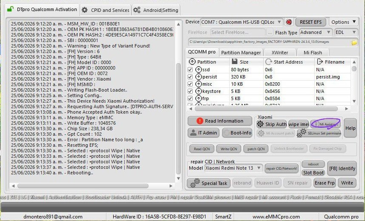
Task: Click the gears icon of Android|Setting
Action: click(x=137, y=10)
